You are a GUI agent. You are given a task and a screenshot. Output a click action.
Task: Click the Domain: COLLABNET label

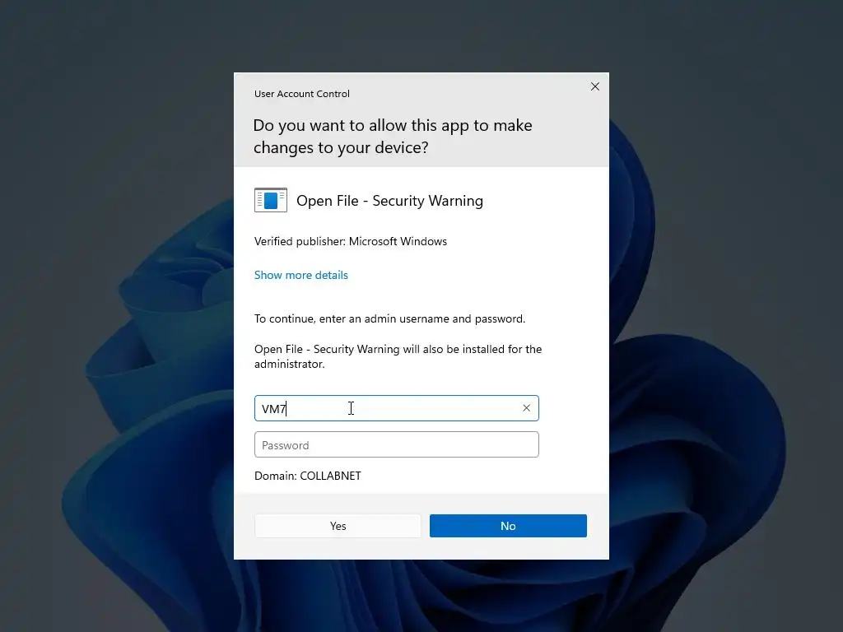click(x=308, y=476)
